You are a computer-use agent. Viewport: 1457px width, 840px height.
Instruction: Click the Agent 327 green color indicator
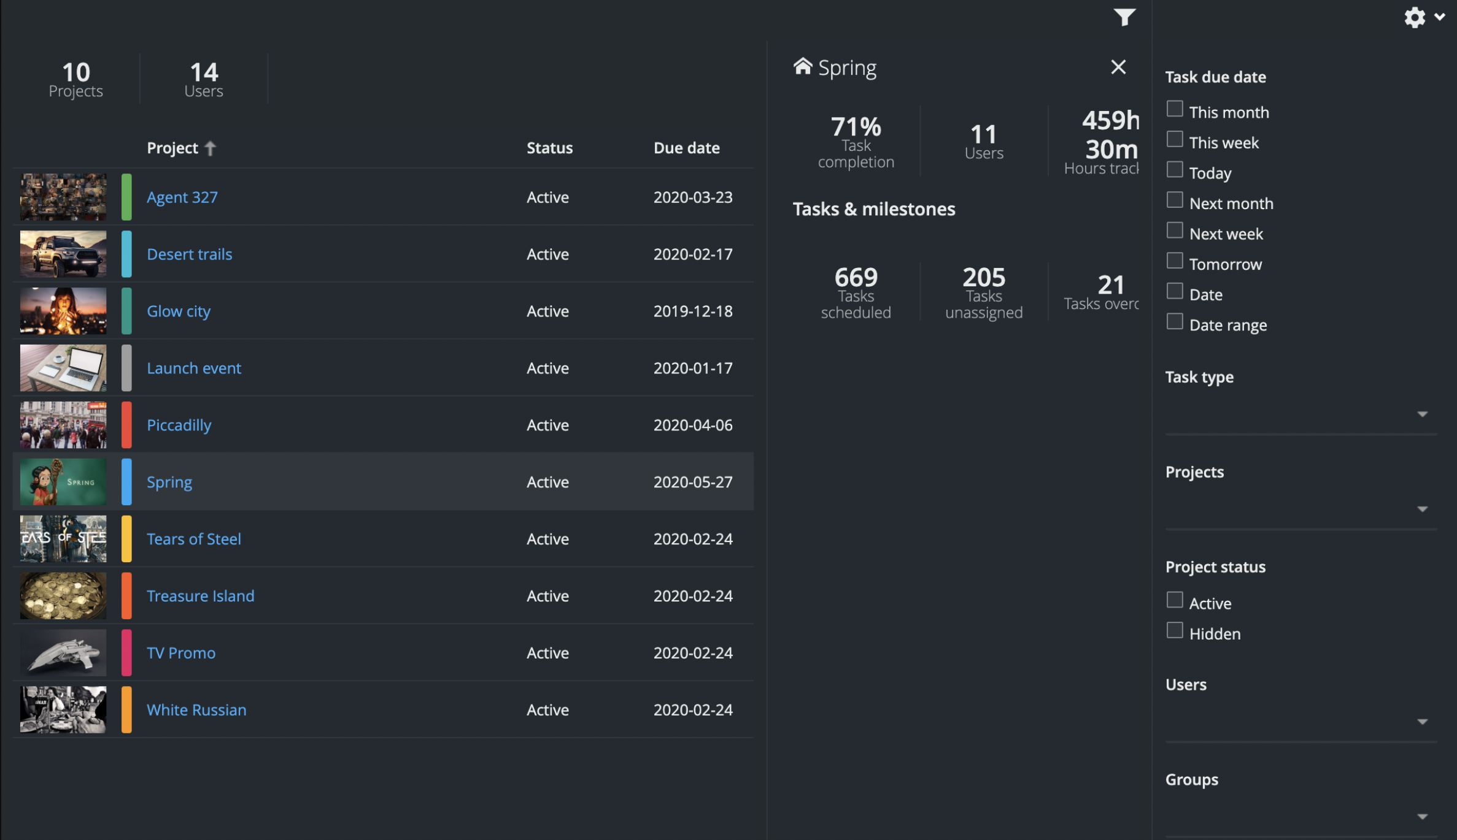(126, 197)
